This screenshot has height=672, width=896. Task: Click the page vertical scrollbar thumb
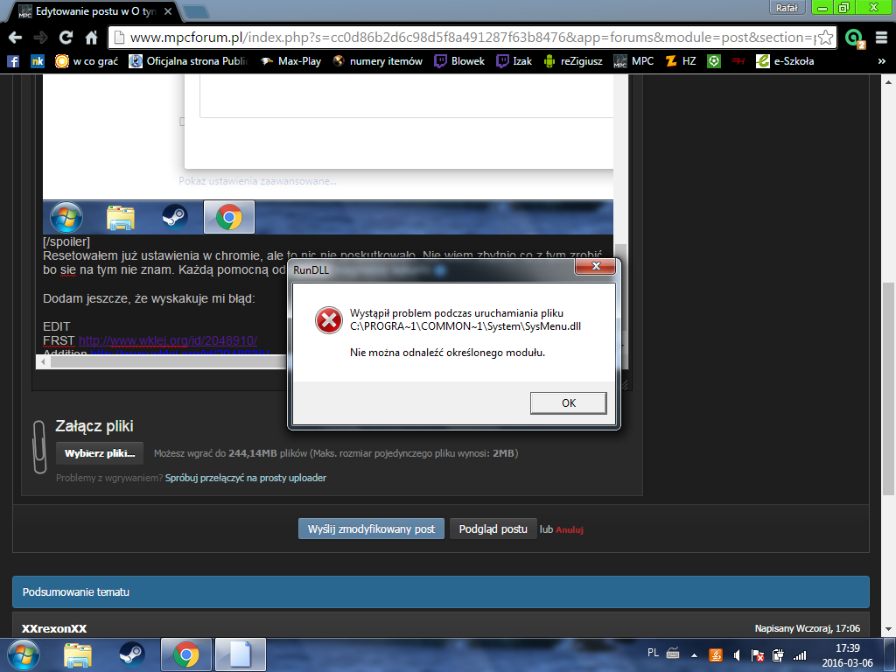889,388
